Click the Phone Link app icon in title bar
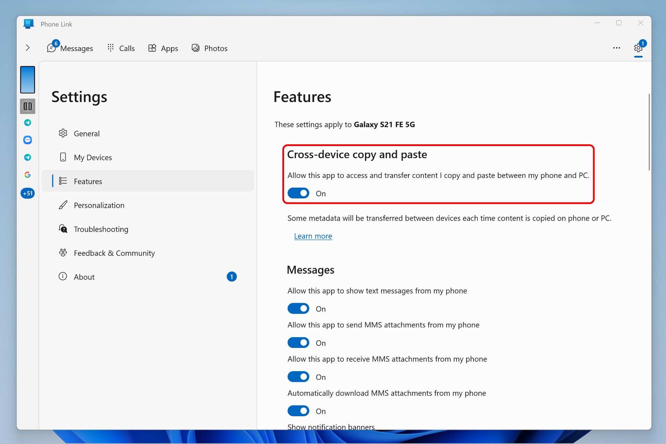 click(x=29, y=24)
